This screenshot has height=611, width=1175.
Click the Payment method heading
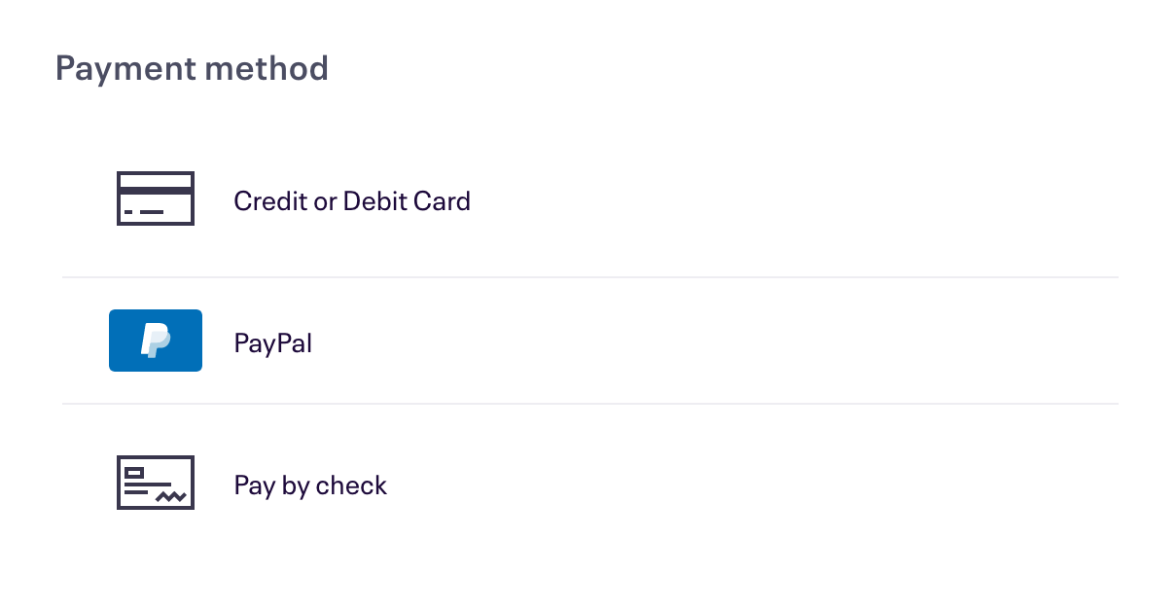[x=192, y=69]
